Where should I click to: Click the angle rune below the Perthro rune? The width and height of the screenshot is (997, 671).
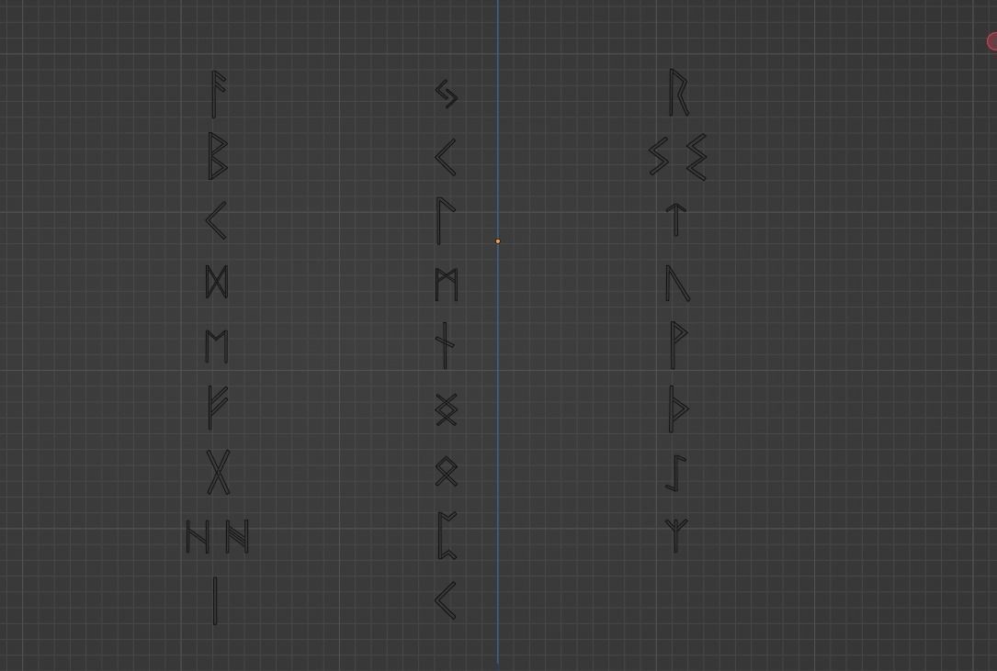click(x=445, y=599)
